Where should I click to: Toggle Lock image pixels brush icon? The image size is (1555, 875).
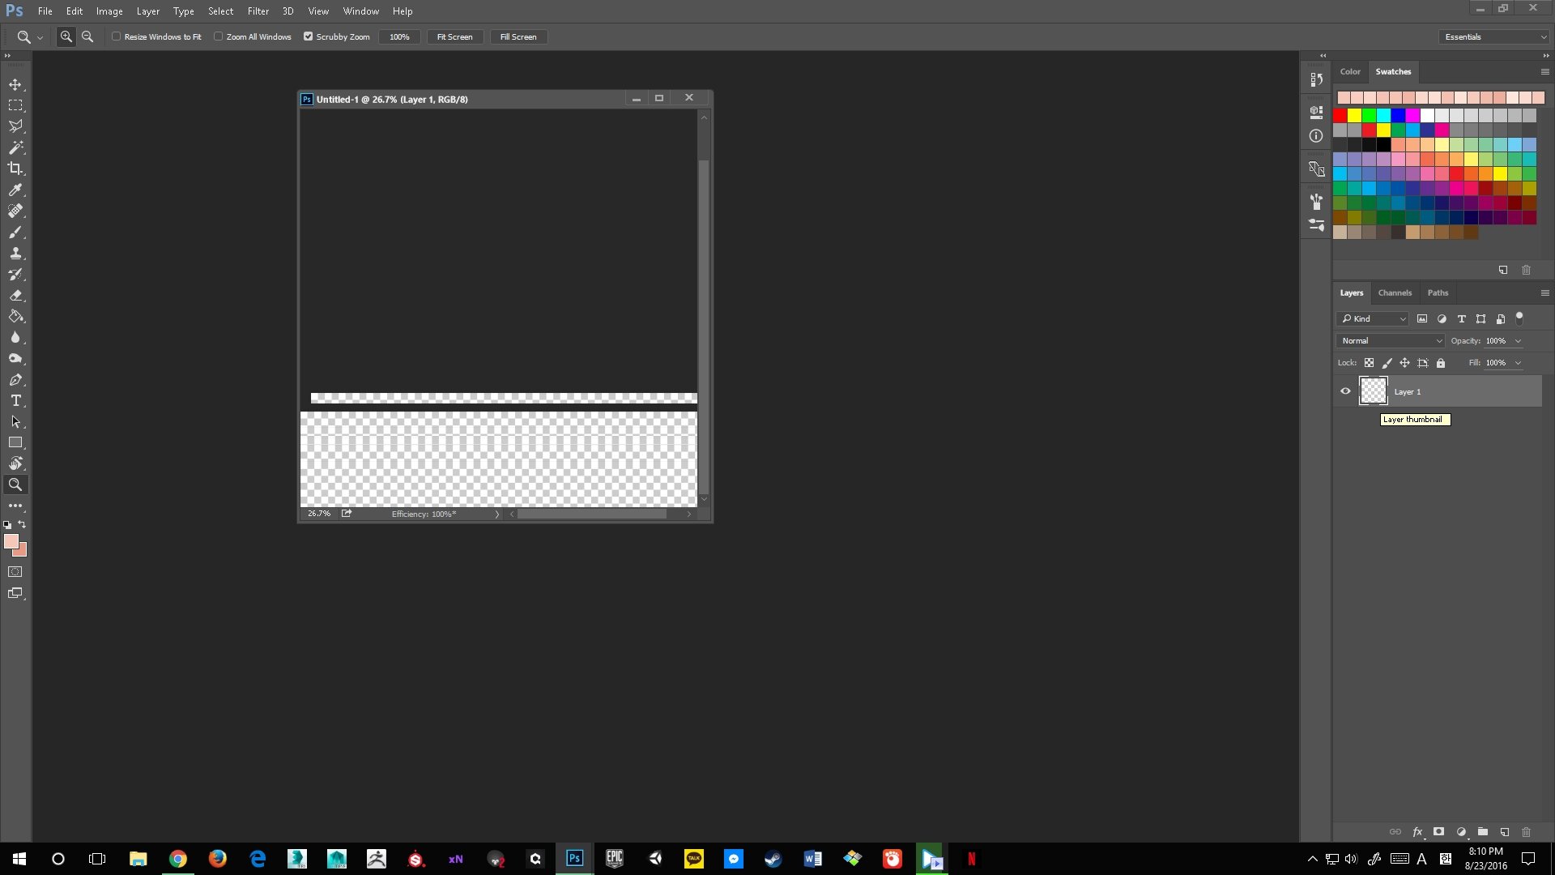click(x=1387, y=363)
